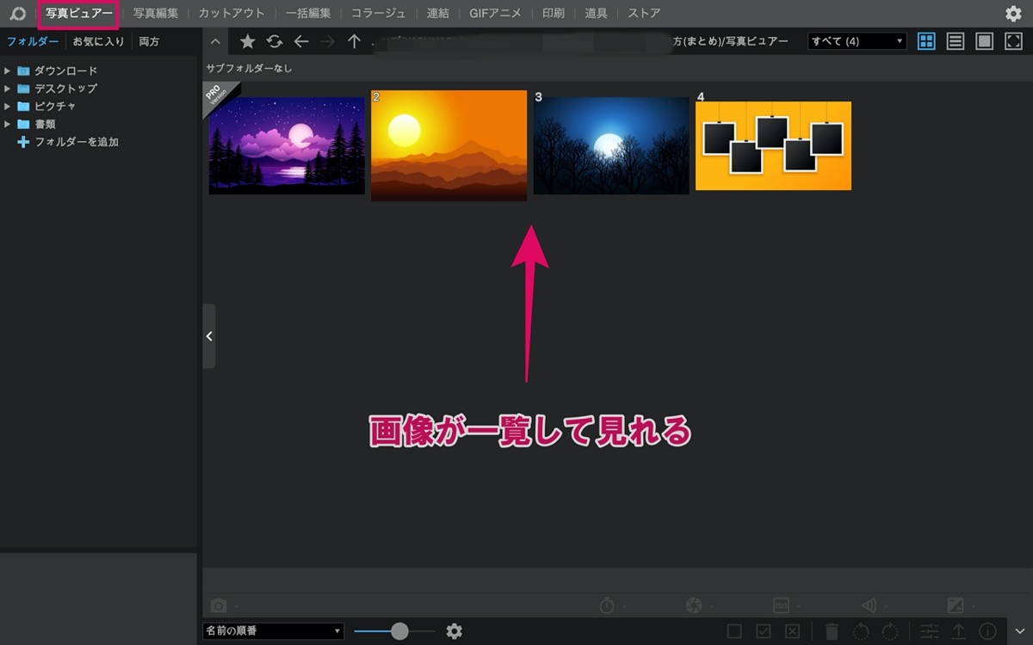Show image info with the circled i icon
The image size is (1033, 645).
click(987, 631)
